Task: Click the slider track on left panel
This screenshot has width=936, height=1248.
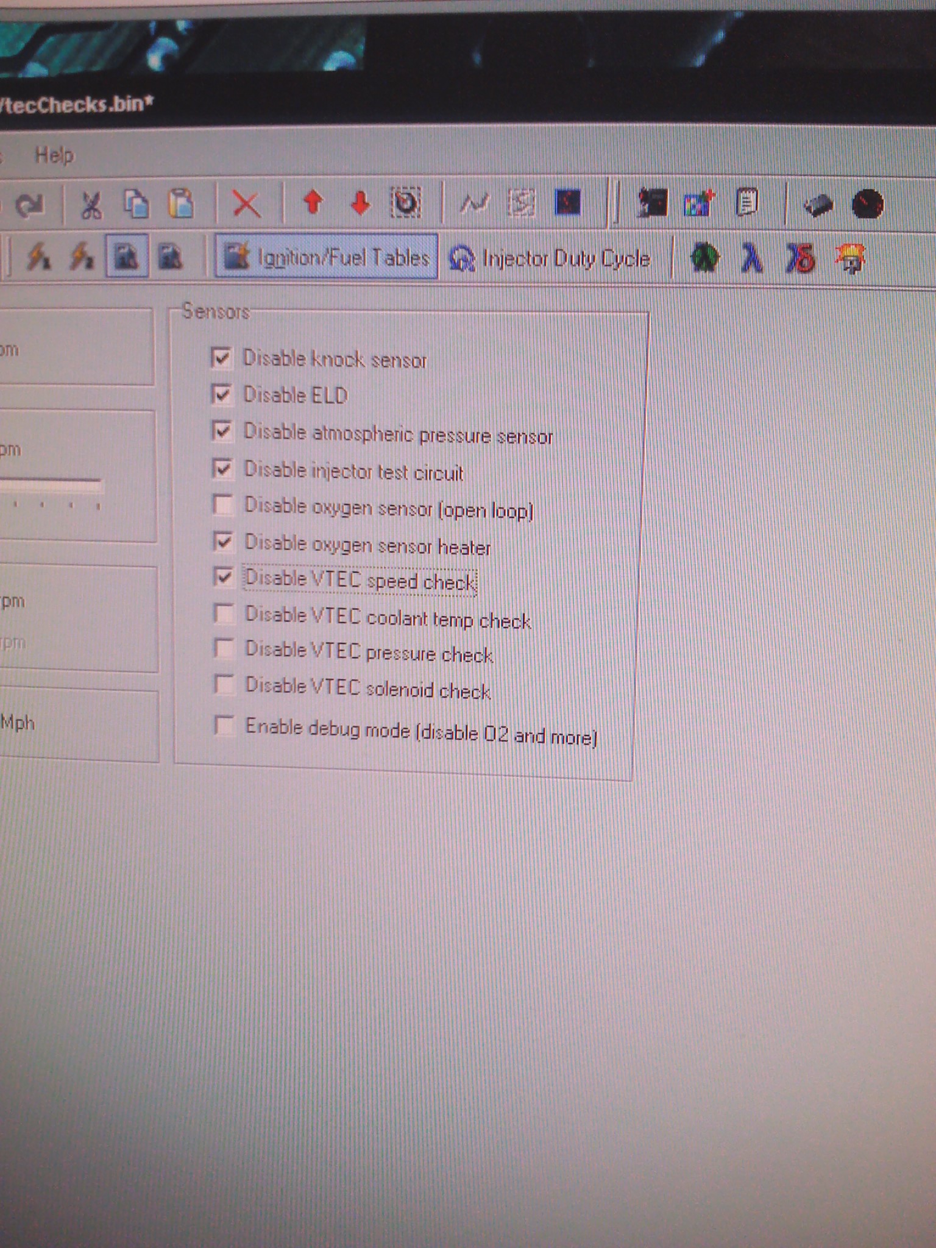Action: pos(52,485)
